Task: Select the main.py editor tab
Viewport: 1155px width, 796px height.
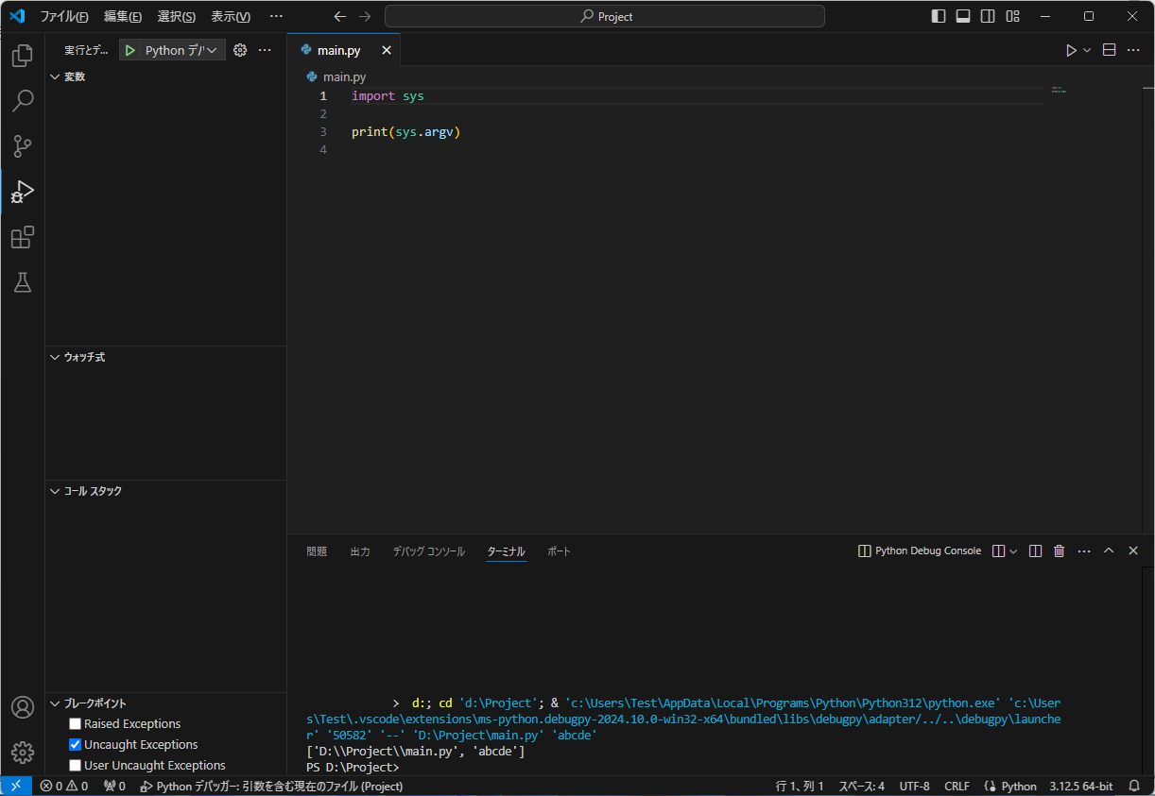Action: pos(342,50)
